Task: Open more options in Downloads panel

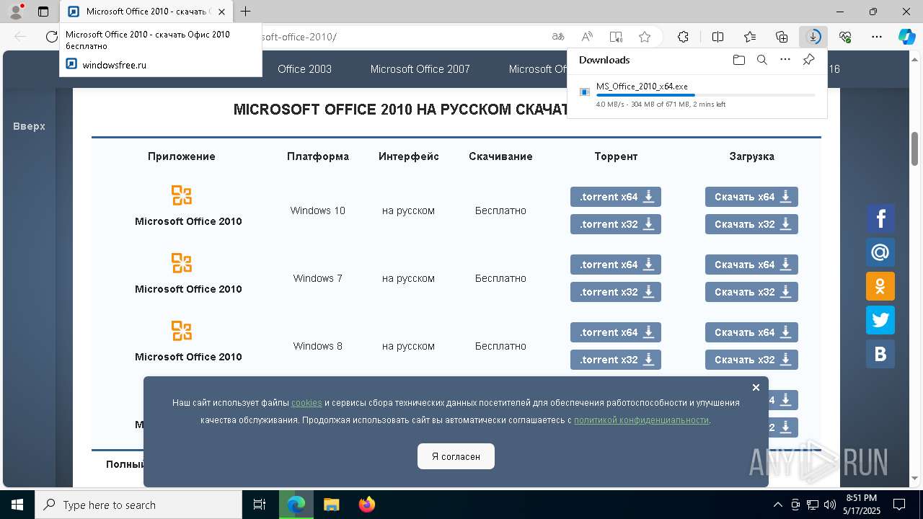Action: (x=785, y=60)
